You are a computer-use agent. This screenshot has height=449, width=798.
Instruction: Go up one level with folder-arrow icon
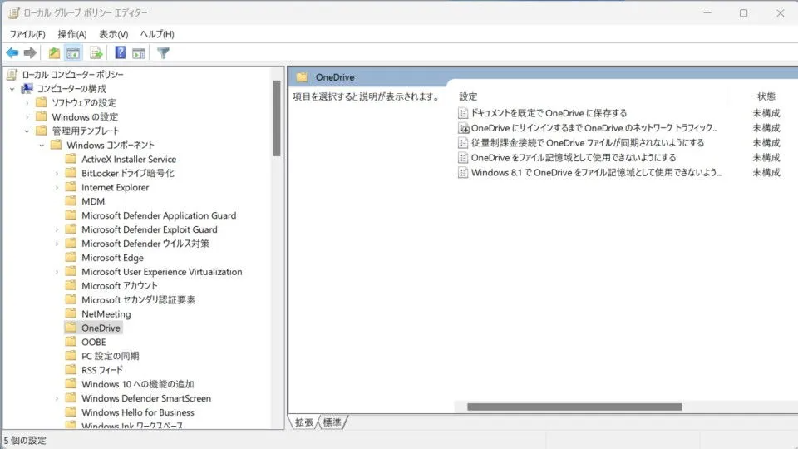[x=54, y=52]
